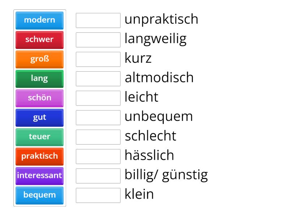Viewport: 289px width, 216px height.
Task: Pick the orange-red 'praktisch' tile
Action: 40,156
